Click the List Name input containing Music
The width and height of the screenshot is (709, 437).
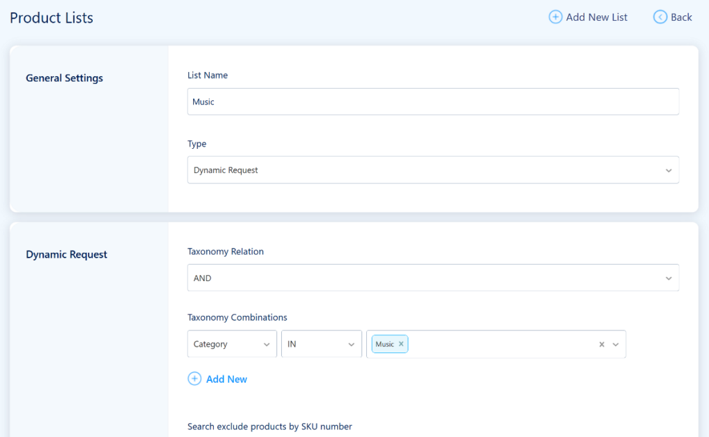point(433,101)
